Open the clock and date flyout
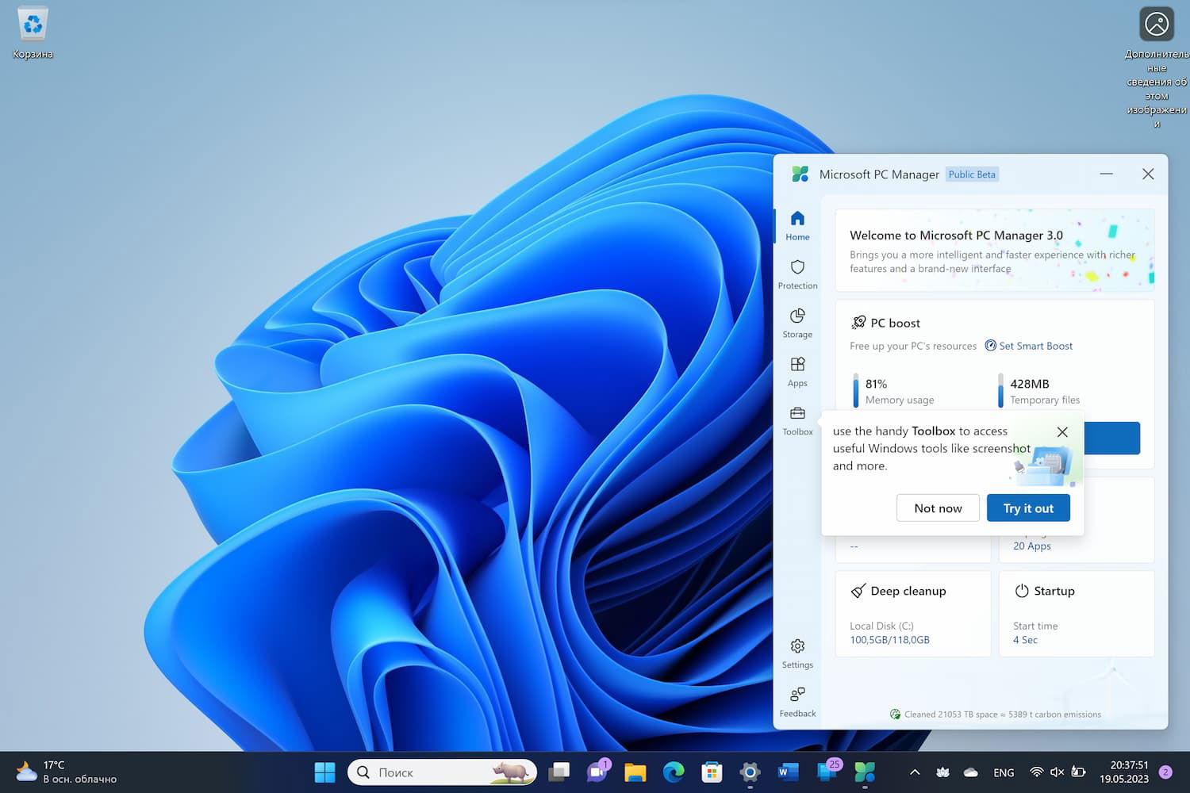Screen dimensions: 1190x793 coord(1123,772)
